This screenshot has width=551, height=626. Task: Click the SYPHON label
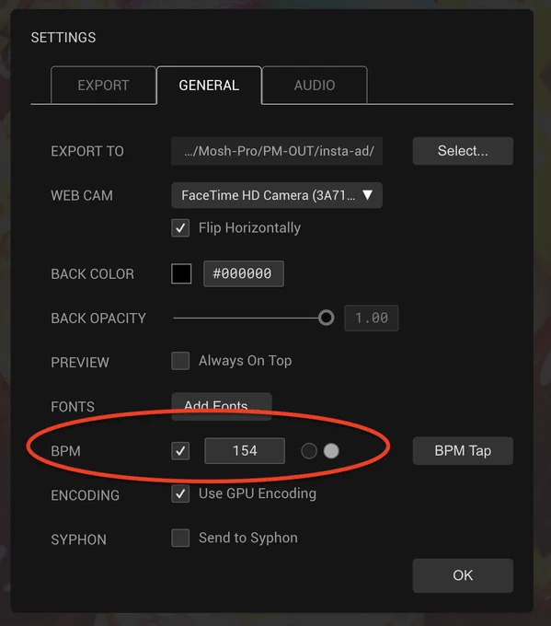tap(78, 539)
